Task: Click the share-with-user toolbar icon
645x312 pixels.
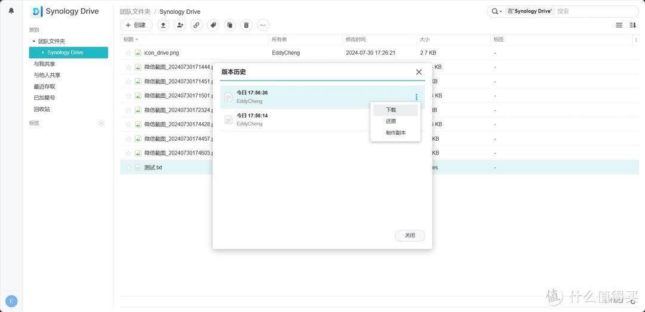Action: click(x=180, y=25)
